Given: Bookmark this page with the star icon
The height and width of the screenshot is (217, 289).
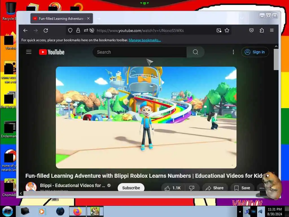Looking at the screenshot, I should 227,30.
